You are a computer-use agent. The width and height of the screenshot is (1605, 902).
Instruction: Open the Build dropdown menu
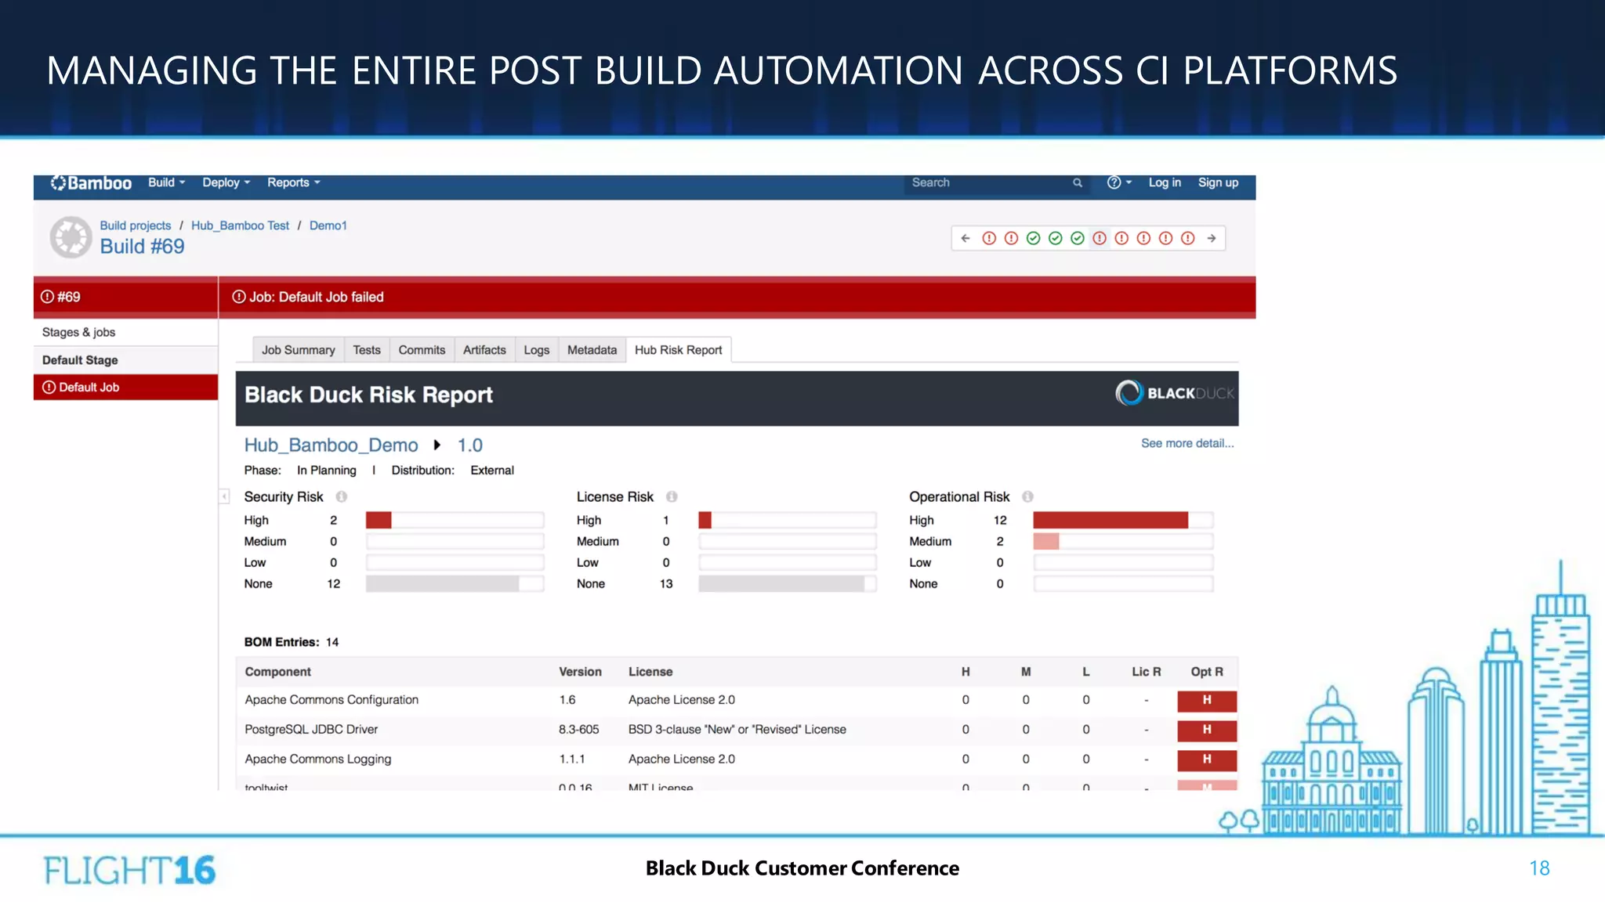[x=166, y=182]
